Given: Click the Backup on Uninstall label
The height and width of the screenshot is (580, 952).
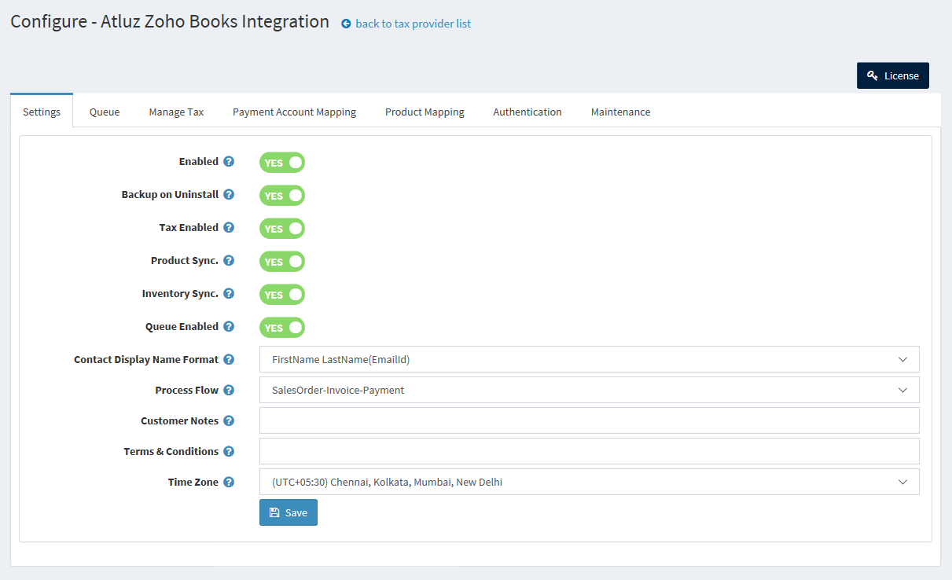Looking at the screenshot, I should (170, 194).
